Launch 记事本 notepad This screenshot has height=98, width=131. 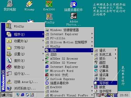click(x=106, y=71)
